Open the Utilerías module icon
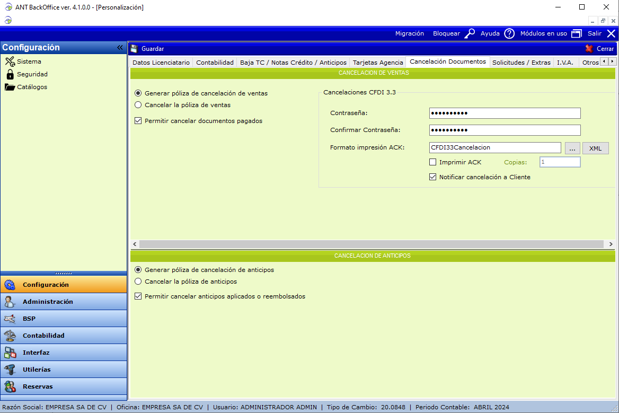This screenshot has height=413, width=619. pyautogui.click(x=10, y=370)
